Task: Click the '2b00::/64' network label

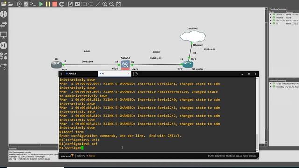Action: 209,49
